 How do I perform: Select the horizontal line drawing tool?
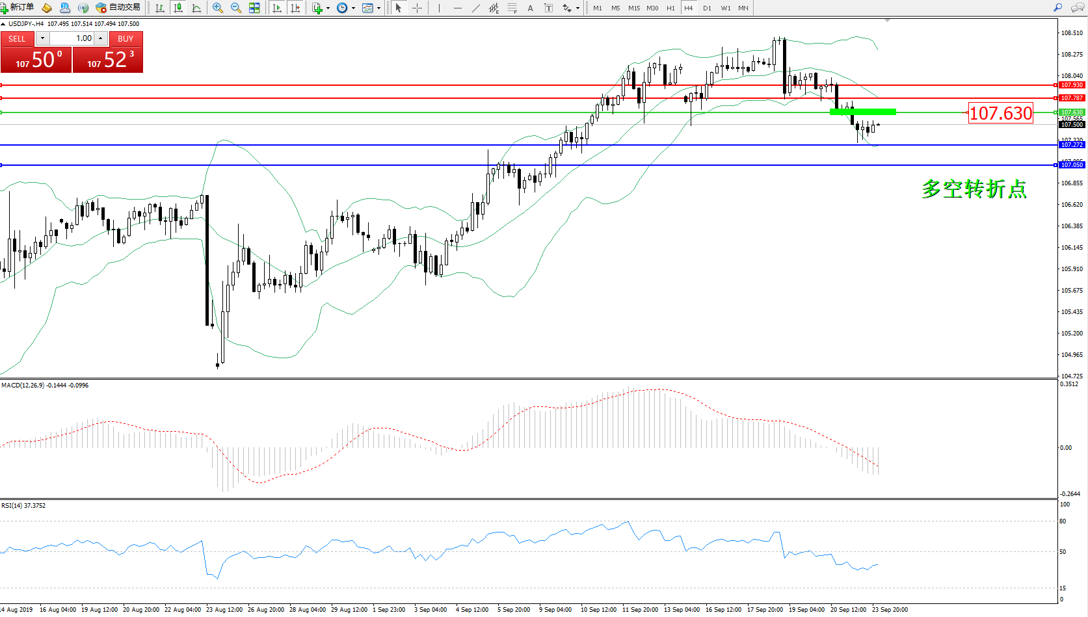tap(458, 8)
